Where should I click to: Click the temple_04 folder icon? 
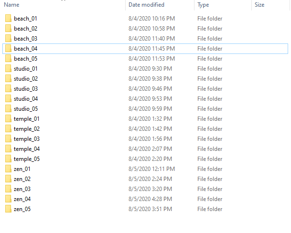[x=8, y=148]
